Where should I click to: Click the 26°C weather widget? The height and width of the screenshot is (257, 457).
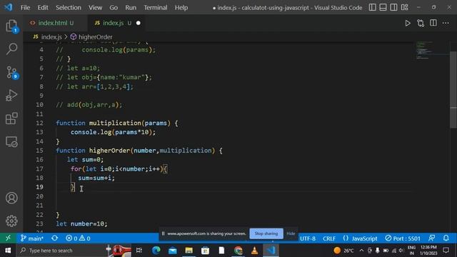point(344,251)
